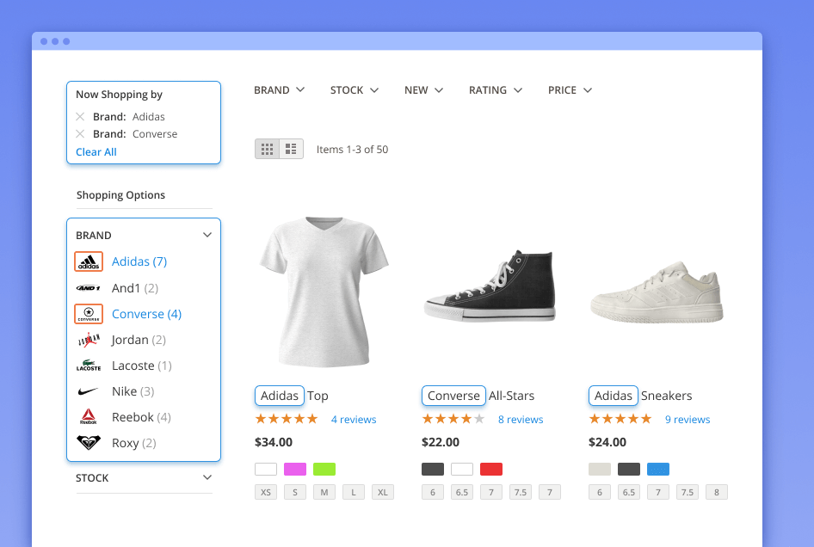
Task: Remove the Converse brand filter
Action: coord(80,134)
